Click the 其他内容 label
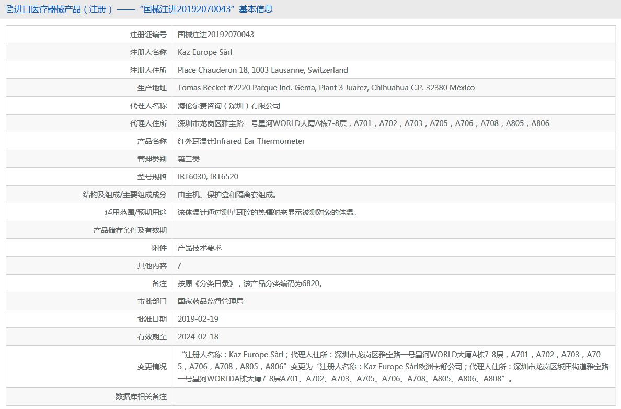Screen dimensions: 621x409 pos(152,266)
